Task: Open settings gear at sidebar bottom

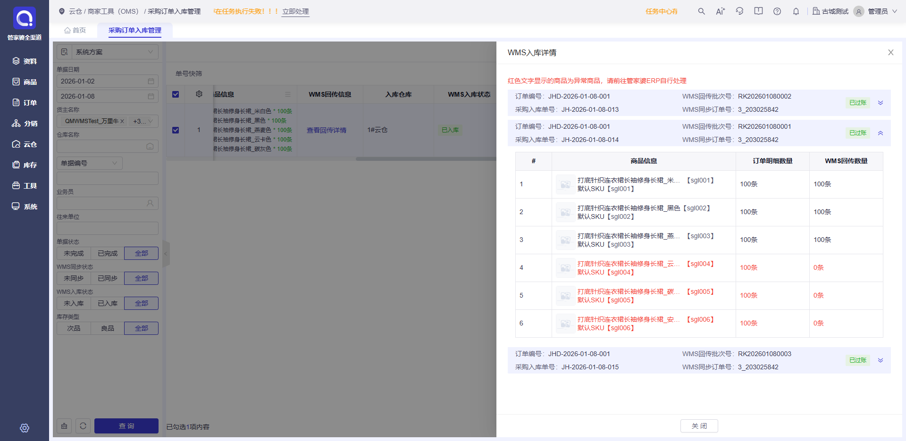Action: tap(25, 428)
